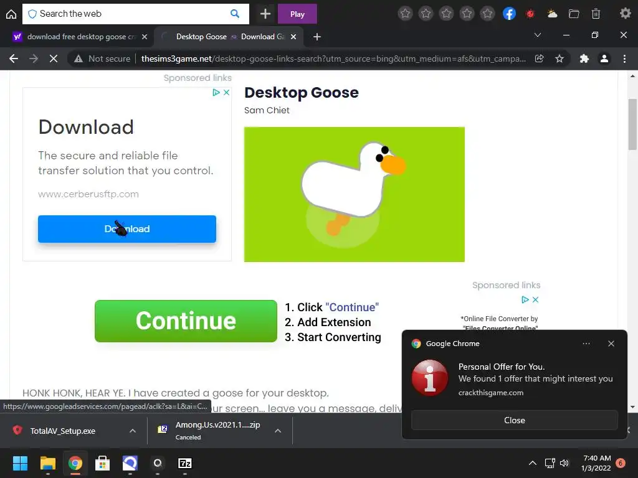
Task: Switch to the Yahoo desktop goose search tab
Action: click(x=79, y=37)
